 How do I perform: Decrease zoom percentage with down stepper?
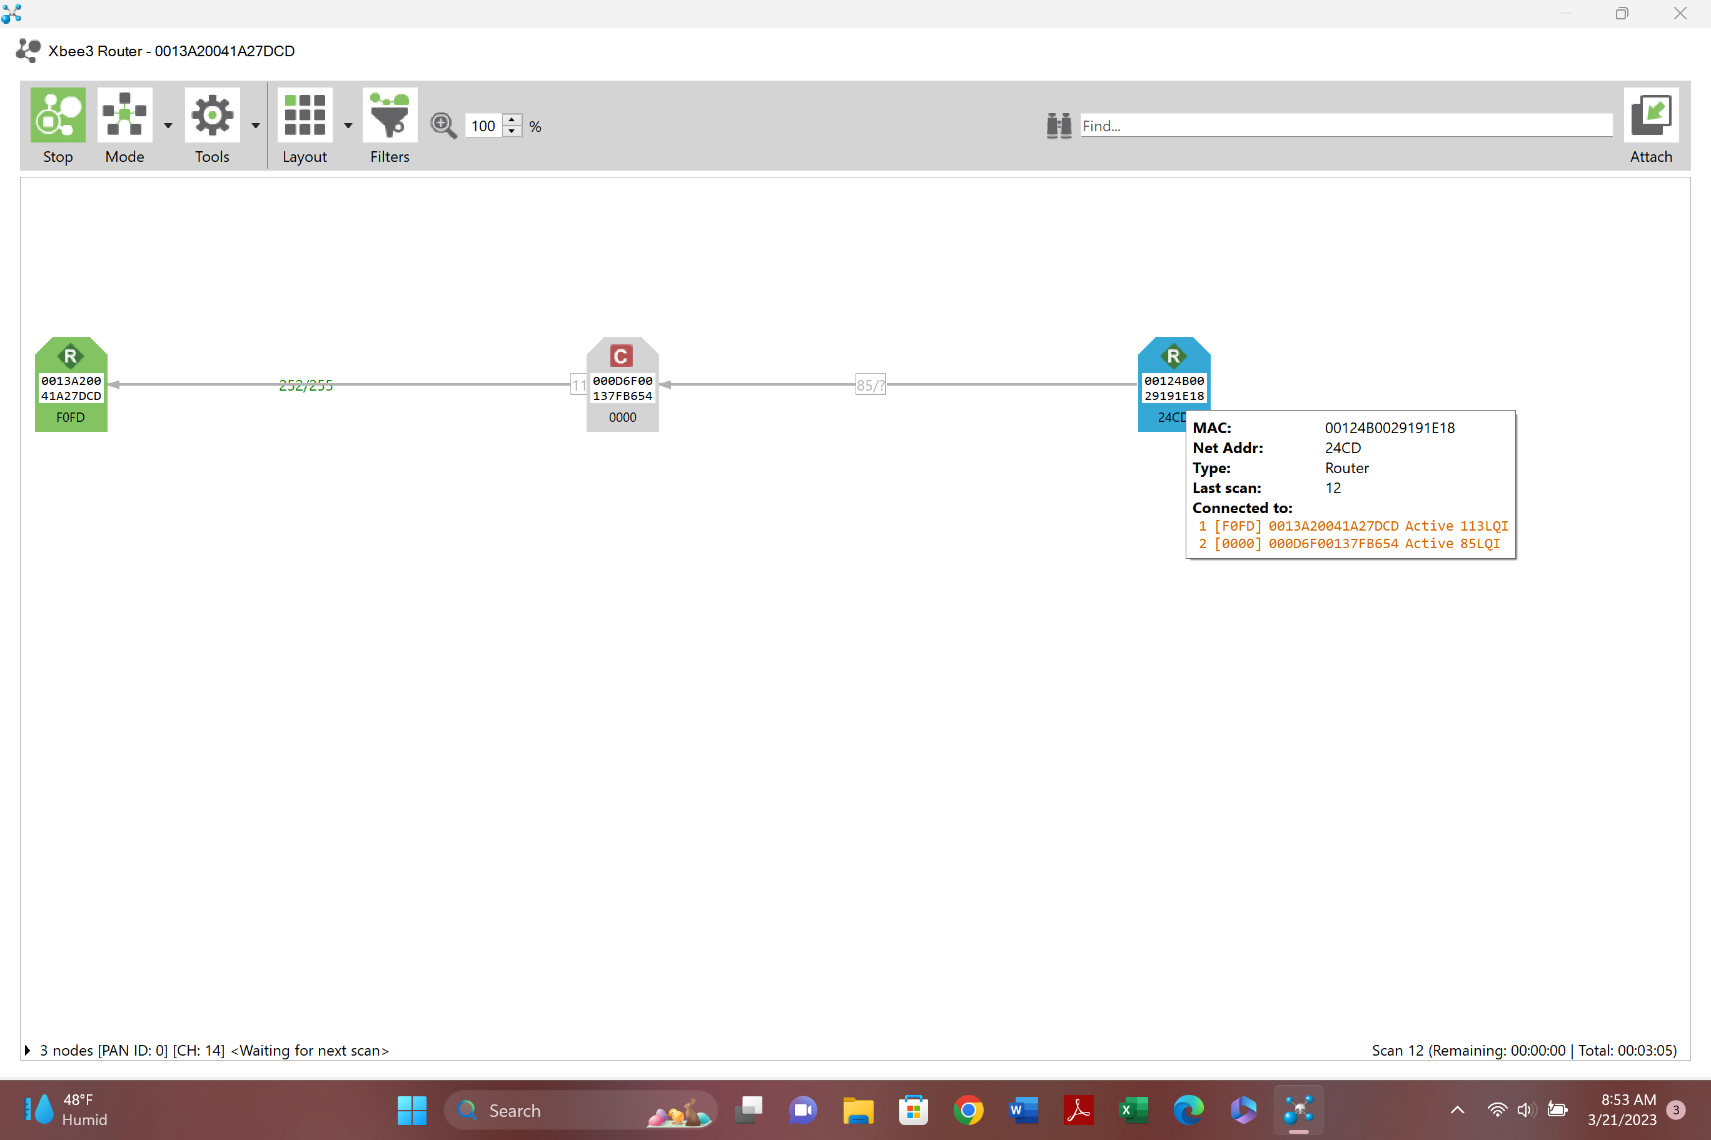click(x=512, y=132)
